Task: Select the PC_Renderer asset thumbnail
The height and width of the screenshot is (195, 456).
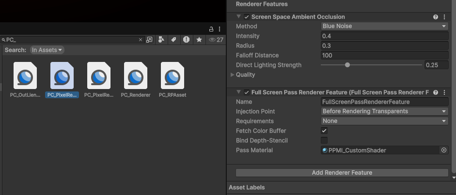Action: tap(136, 75)
